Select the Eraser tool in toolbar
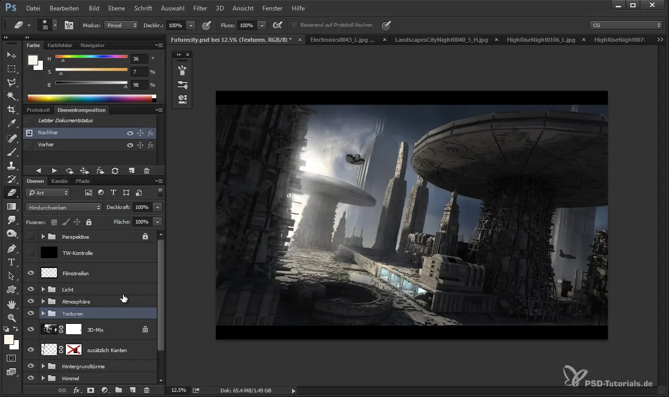Viewport: 669px width, 397px height. coord(11,193)
